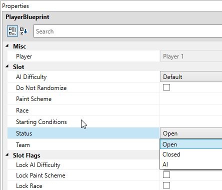Viewport: 222px width, 190px height.
Task: Select the Player property label
Action: pyautogui.click(x=24, y=56)
